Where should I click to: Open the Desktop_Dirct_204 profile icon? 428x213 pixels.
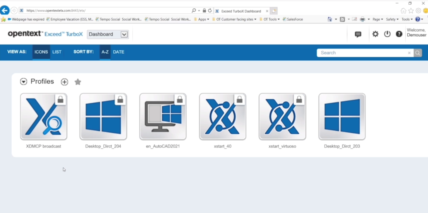coord(103,117)
